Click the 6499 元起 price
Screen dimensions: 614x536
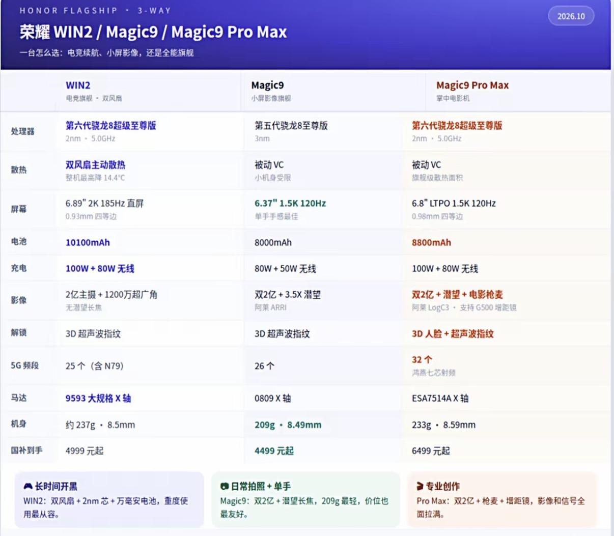431,450
